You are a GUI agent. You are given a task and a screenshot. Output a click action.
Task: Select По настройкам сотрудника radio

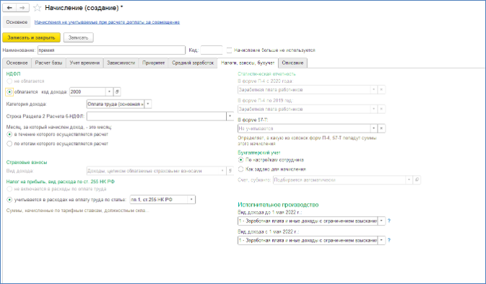click(240, 160)
